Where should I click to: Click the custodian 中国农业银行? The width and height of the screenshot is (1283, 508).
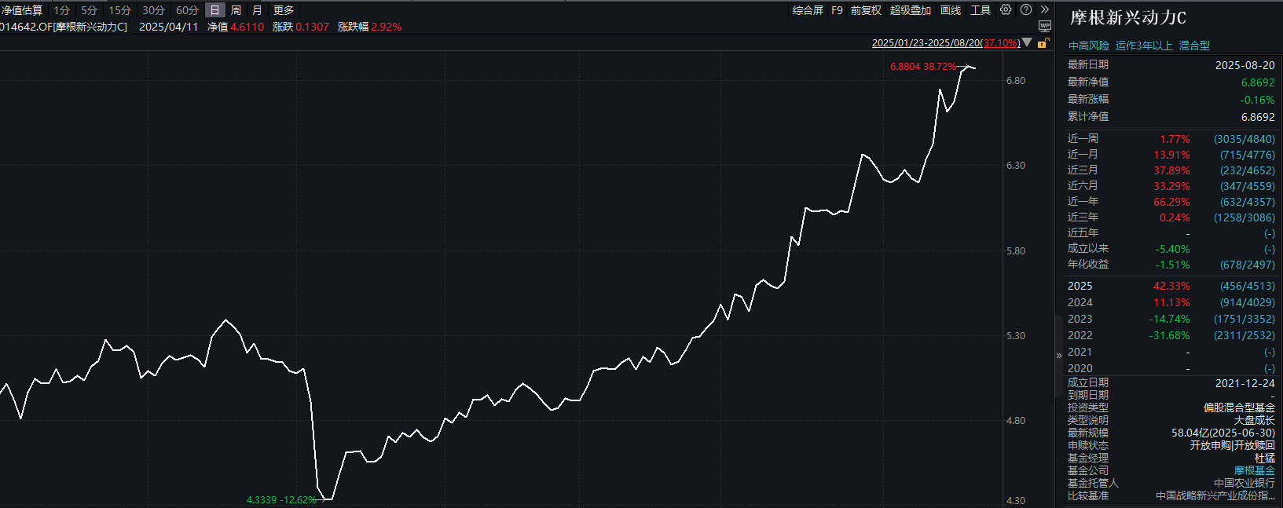tap(1245, 483)
